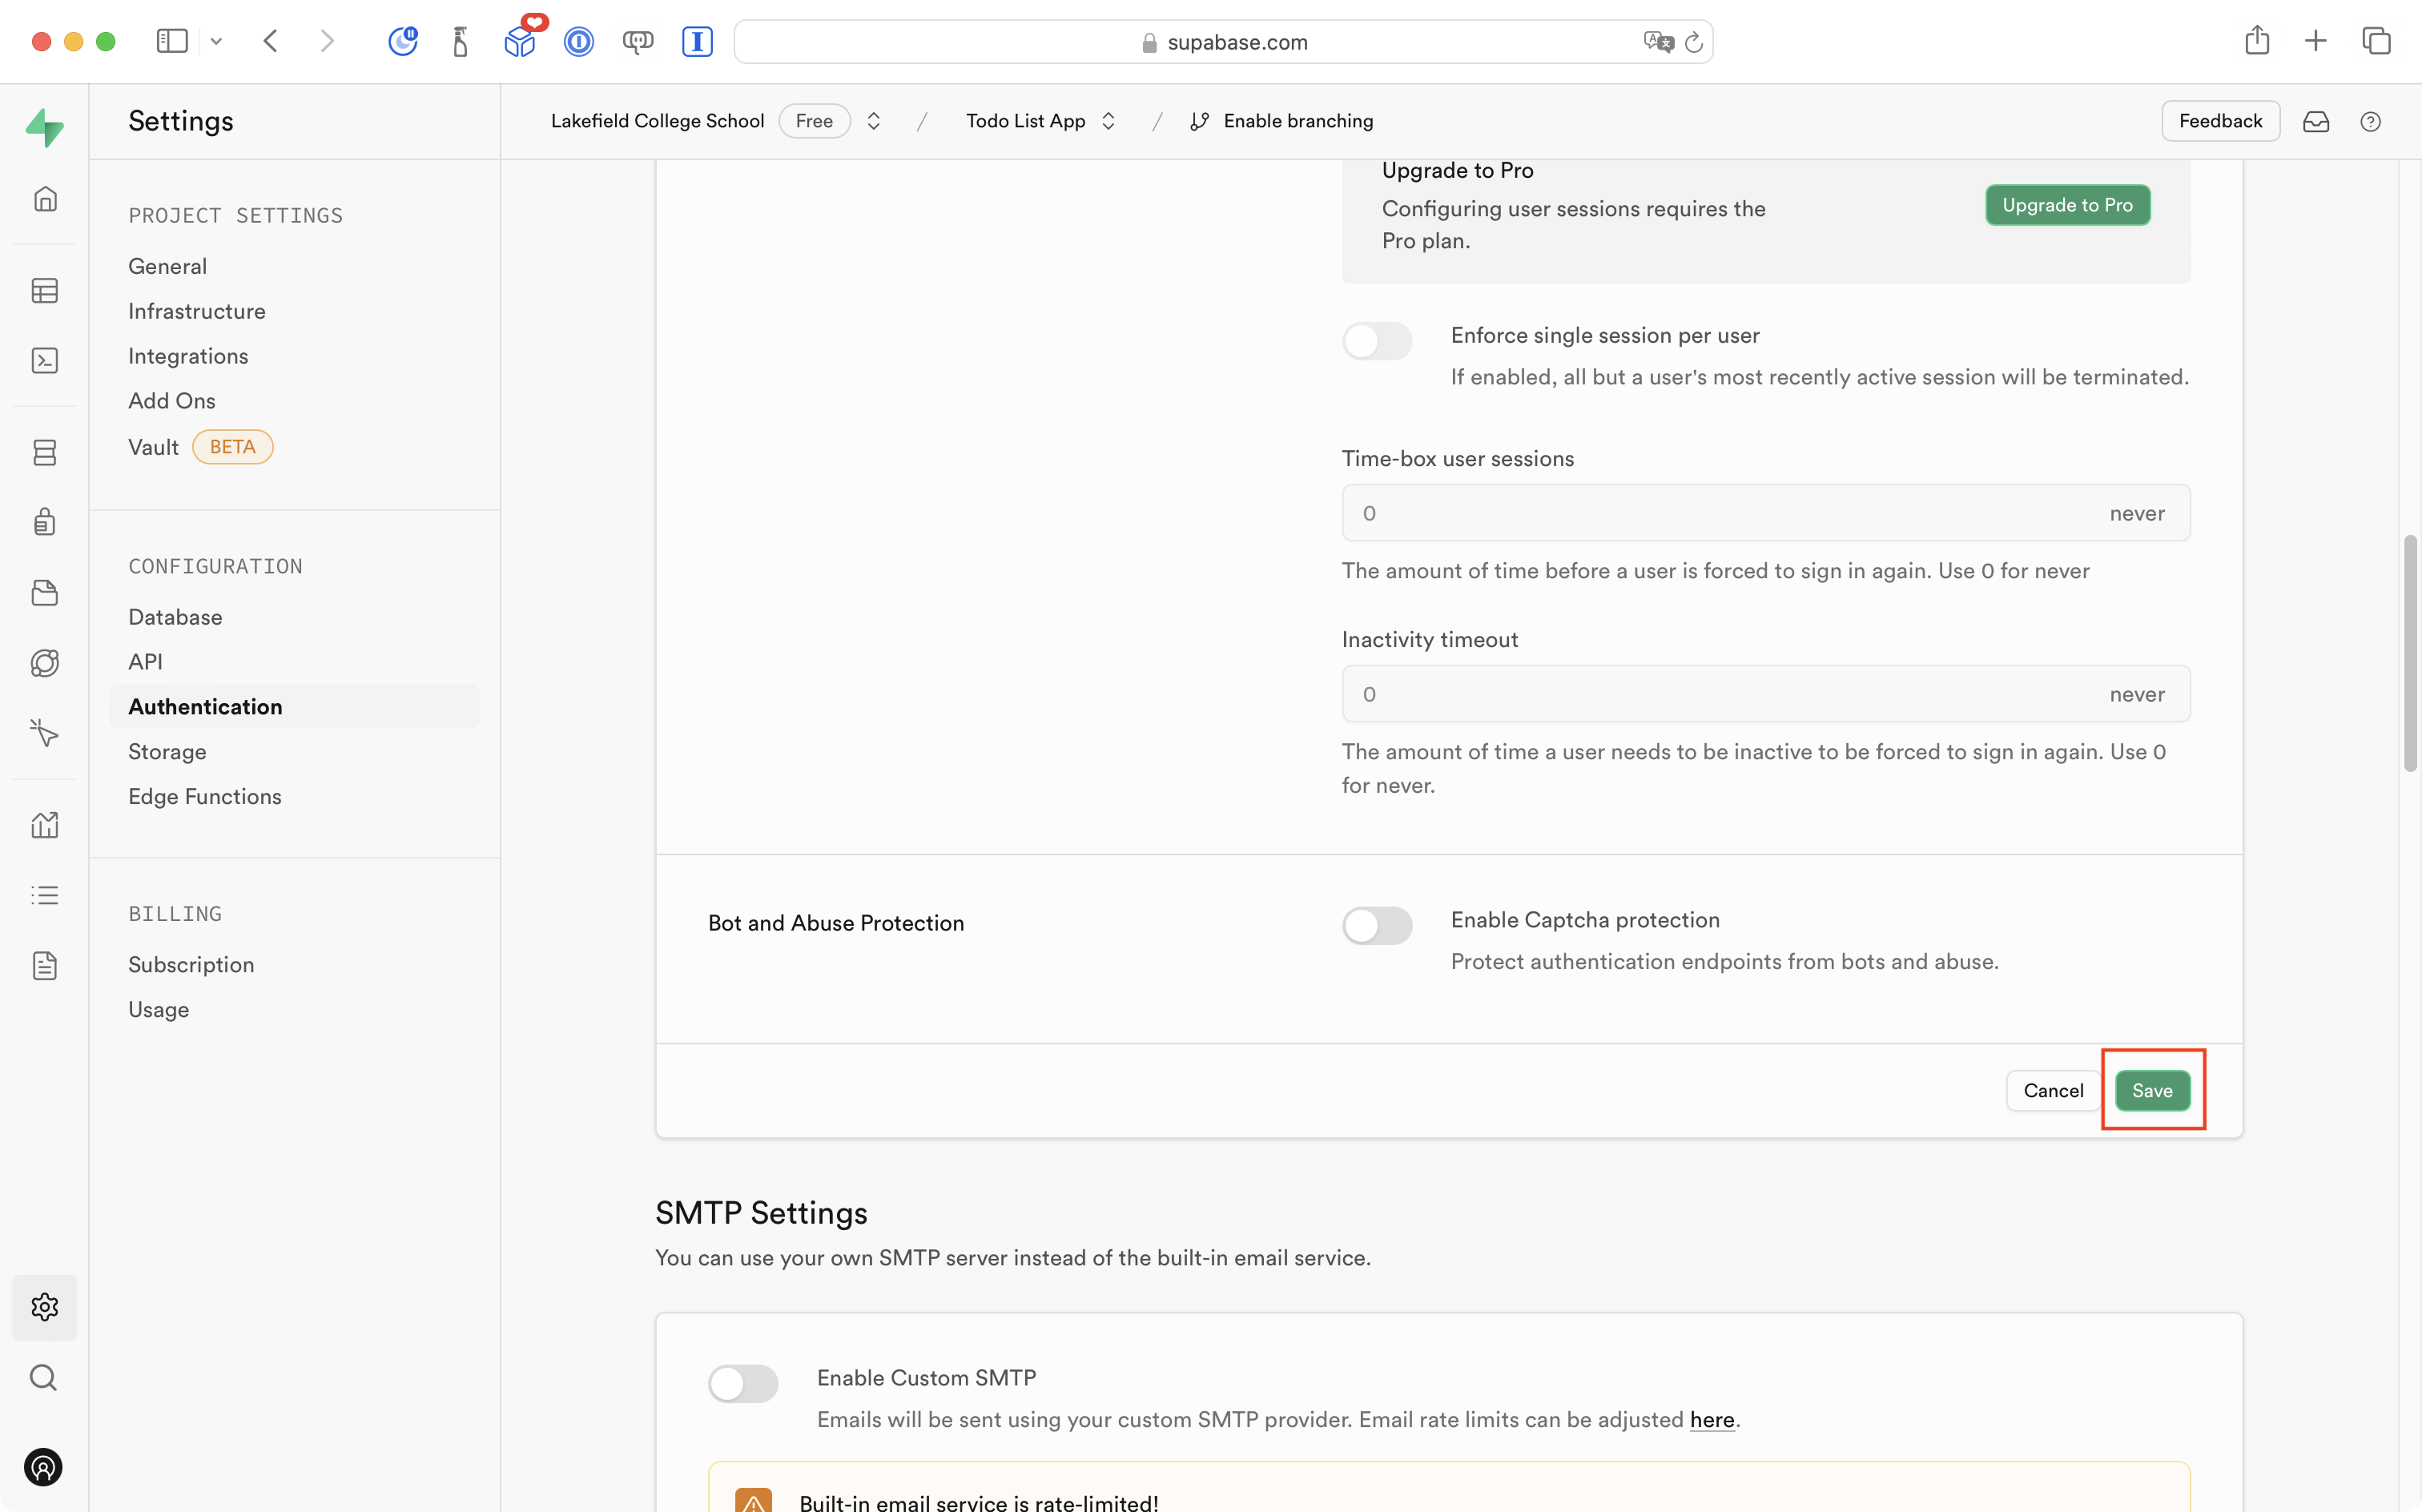Click the Supabase logo icon
The height and width of the screenshot is (1512, 2422).
click(44, 127)
